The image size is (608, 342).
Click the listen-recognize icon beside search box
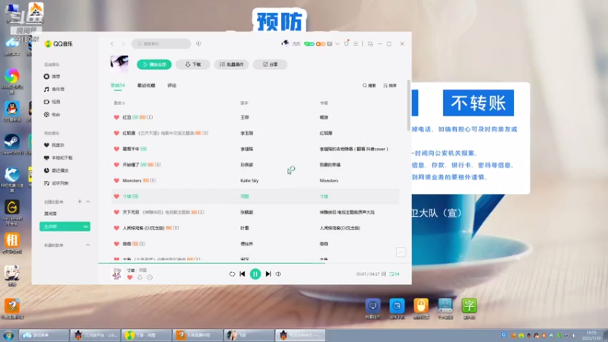point(198,44)
